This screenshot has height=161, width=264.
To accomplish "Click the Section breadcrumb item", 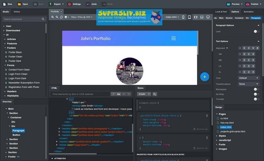I will coord(229,18).
